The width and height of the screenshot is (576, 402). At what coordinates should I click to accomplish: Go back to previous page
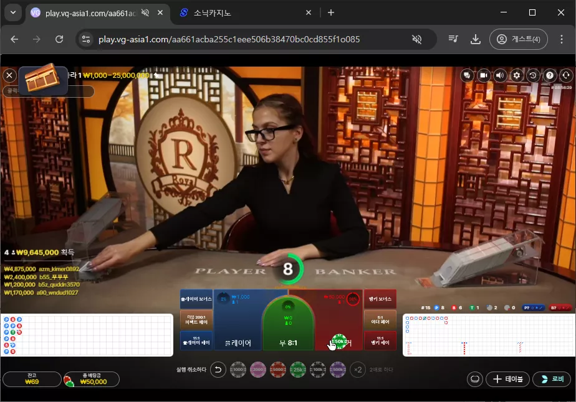(14, 39)
